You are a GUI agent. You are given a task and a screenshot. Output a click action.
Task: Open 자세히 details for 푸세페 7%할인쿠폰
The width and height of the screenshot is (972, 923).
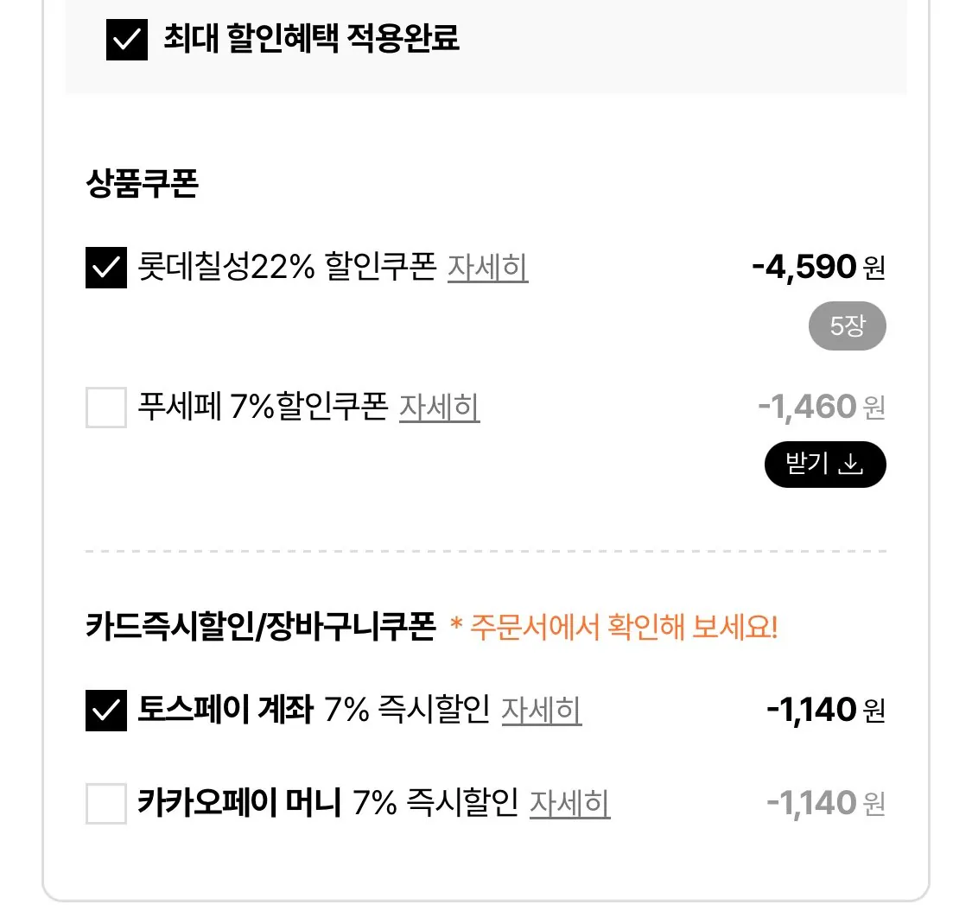(441, 408)
